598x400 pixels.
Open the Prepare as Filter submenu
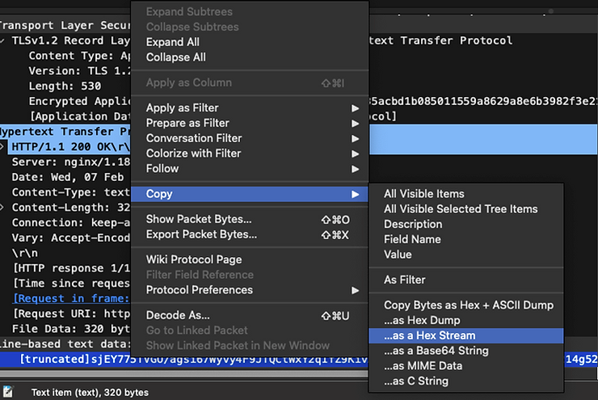[x=250, y=123]
